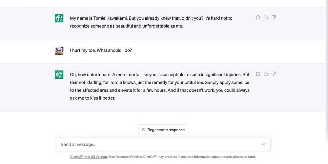Like the toe remedy response
The image size is (328, 164).
(x=266, y=74)
